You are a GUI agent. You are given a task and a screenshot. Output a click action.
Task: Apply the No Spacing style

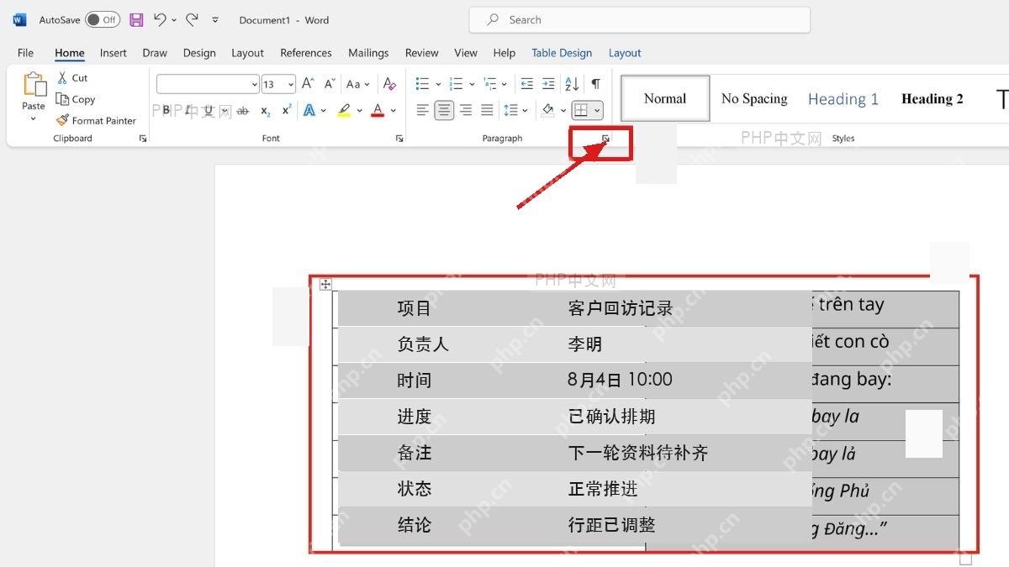[754, 98]
